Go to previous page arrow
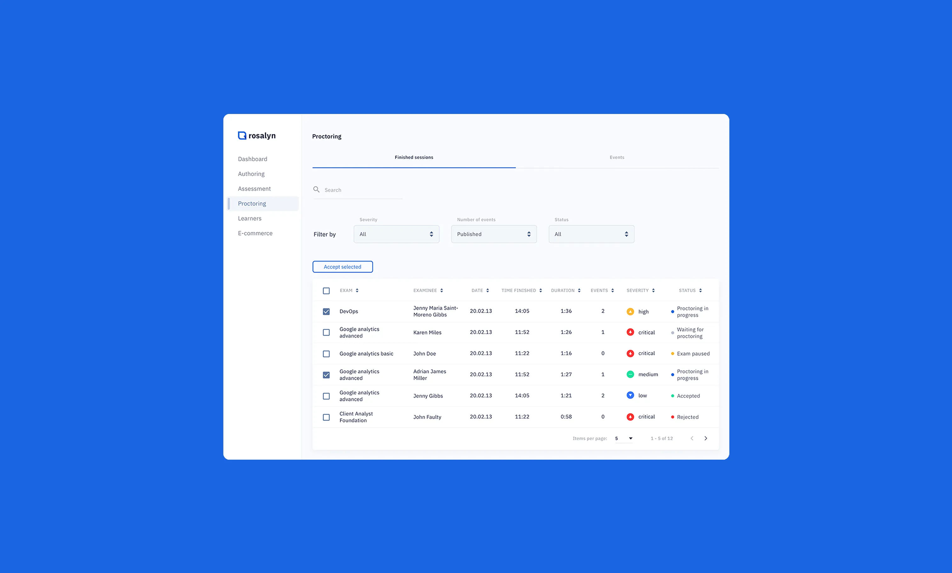 (x=692, y=438)
